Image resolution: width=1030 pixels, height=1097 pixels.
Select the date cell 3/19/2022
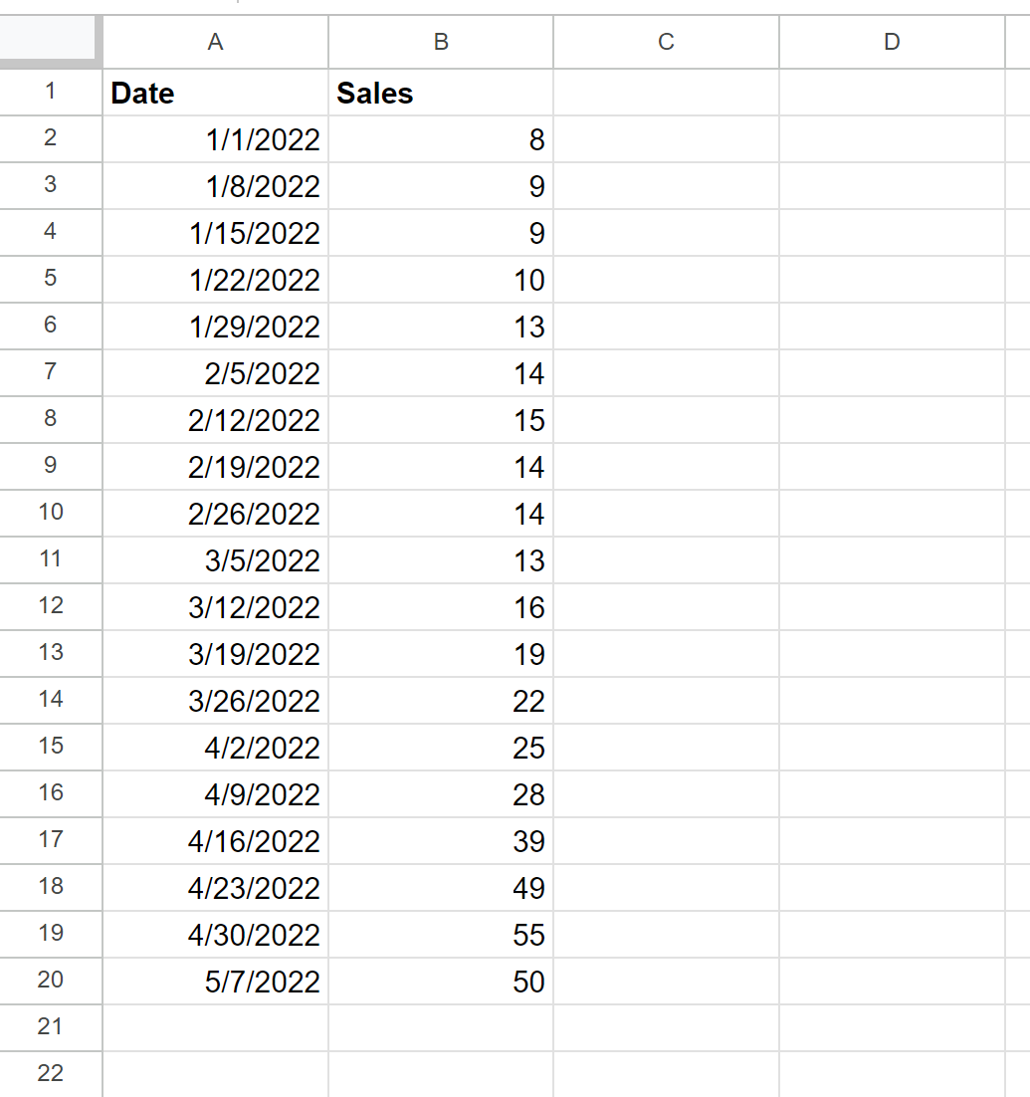215,654
